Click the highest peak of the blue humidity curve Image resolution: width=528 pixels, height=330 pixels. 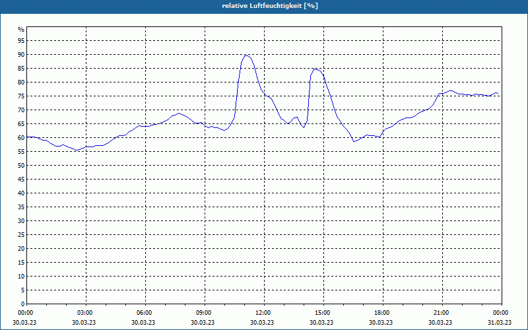coord(246,55)
